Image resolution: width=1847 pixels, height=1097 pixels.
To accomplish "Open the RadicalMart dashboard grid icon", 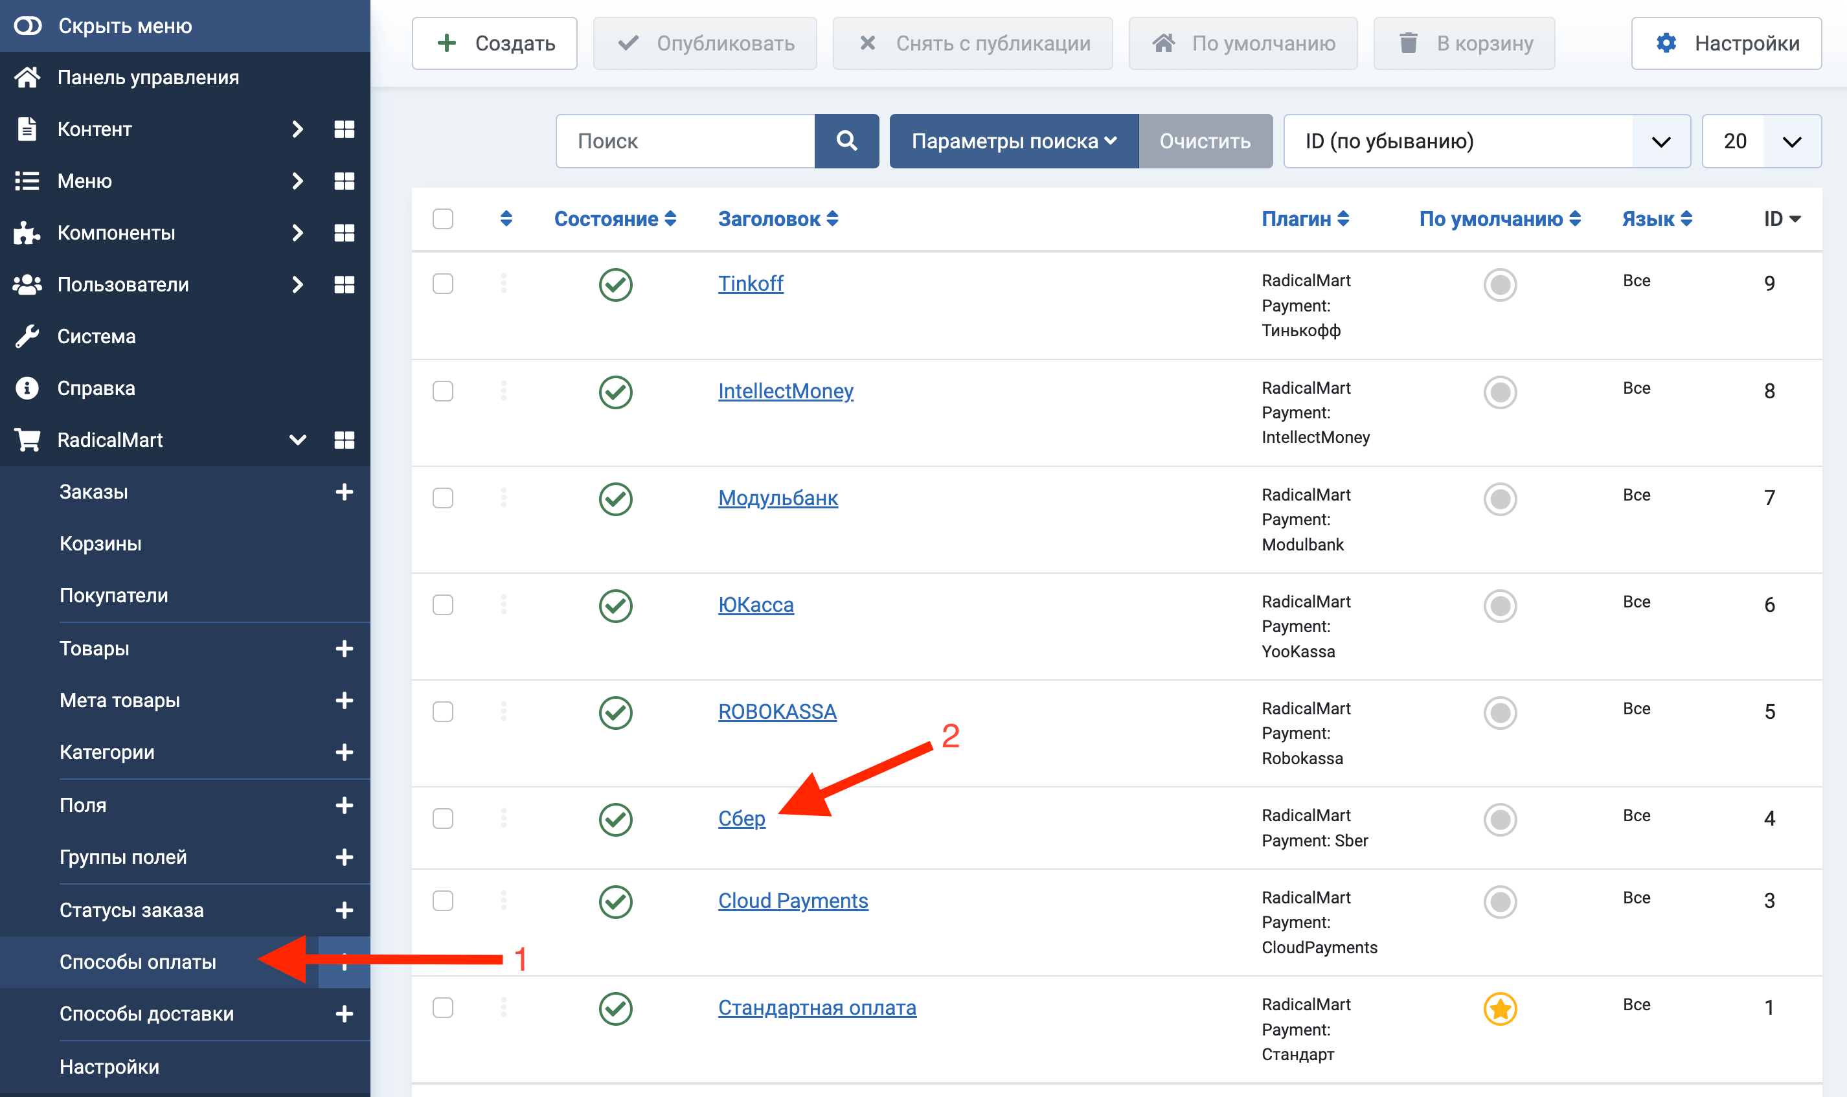I will click(x=344, y=440).
